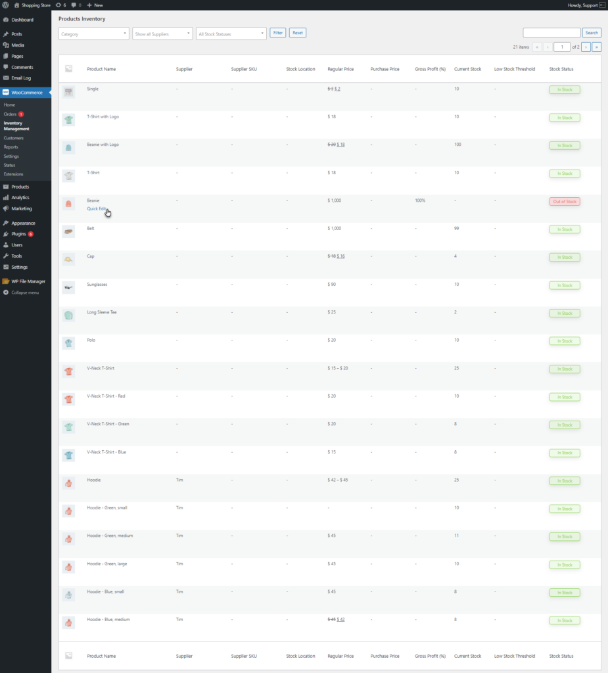Viewport: 608px width, 673px height.
Task: Click the T-Shirt with Logo product name
Action: coord(103,117)
